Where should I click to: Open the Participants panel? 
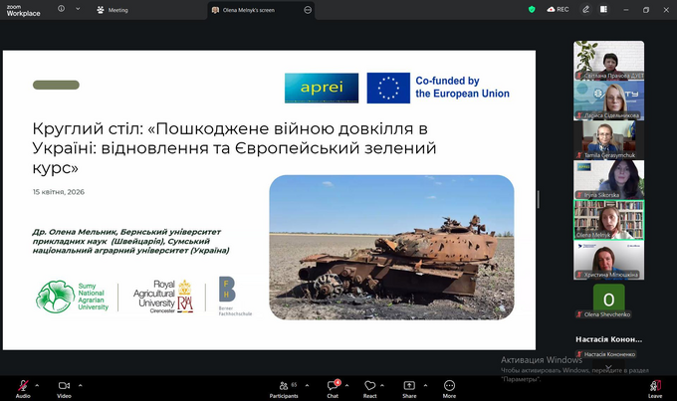click(283, 384)
